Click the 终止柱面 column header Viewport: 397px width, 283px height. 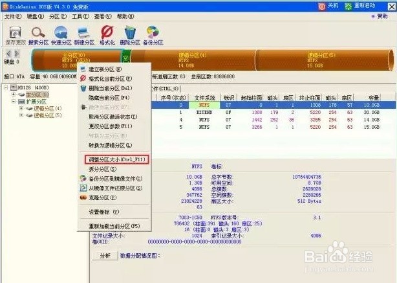click(310, 98)
